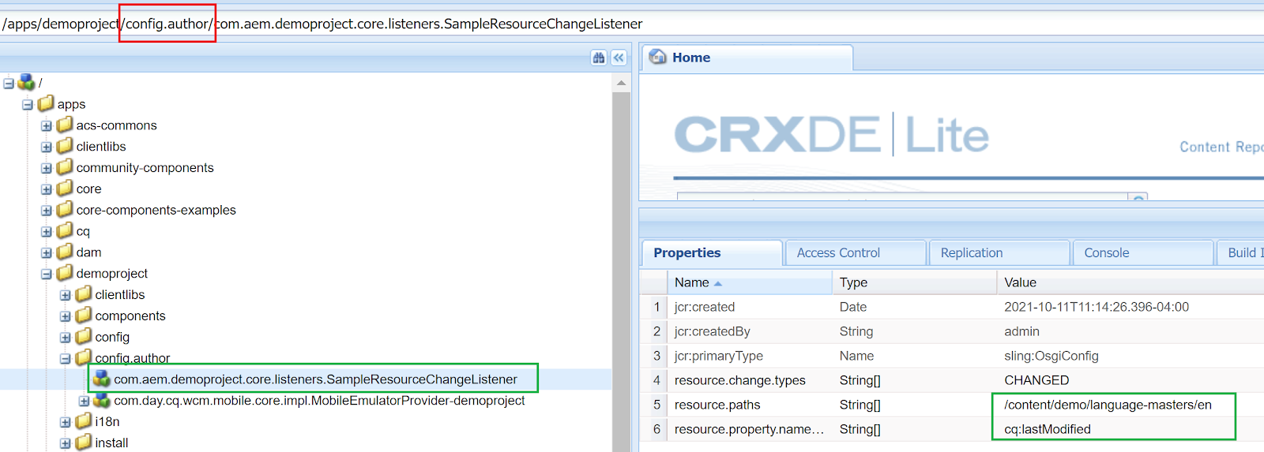Click the jcr:createdBy property row
Viewport: 1264px width, 452px height.
click(952, 331)
